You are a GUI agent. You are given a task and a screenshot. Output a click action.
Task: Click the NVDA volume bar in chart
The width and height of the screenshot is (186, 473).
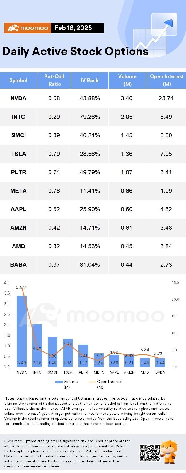(x=22, y=331)
